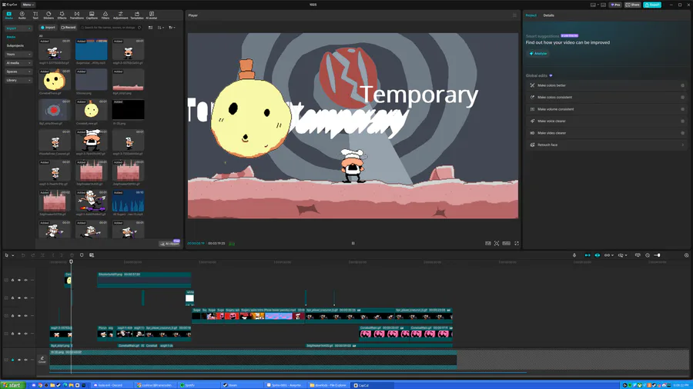Click the zoom-fit magnifier icon in player controls
Viewport: 693px width, 389px height.
(x=497, y=244)
